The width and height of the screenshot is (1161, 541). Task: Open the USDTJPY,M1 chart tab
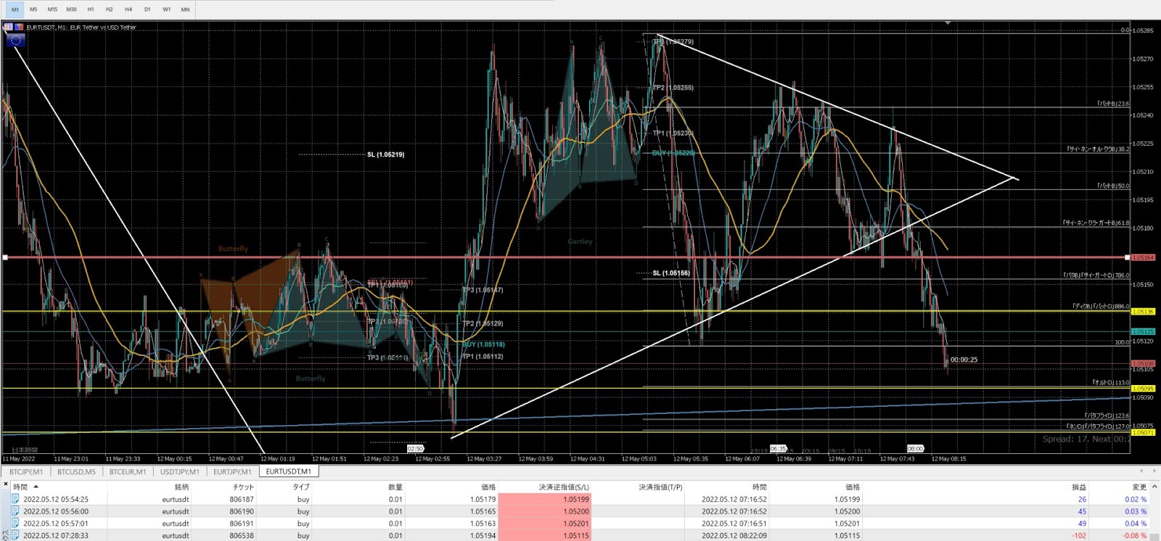tap(179, 471)
